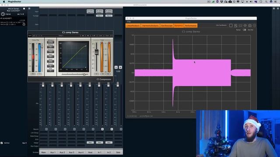This screenshot has width=280, height=157.
Task: Click the small clock icon under device info
Action: pos(24,24)
